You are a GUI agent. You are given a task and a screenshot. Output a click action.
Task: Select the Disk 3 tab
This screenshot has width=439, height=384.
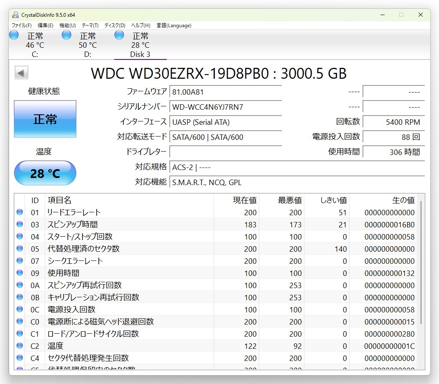point(140,45)
